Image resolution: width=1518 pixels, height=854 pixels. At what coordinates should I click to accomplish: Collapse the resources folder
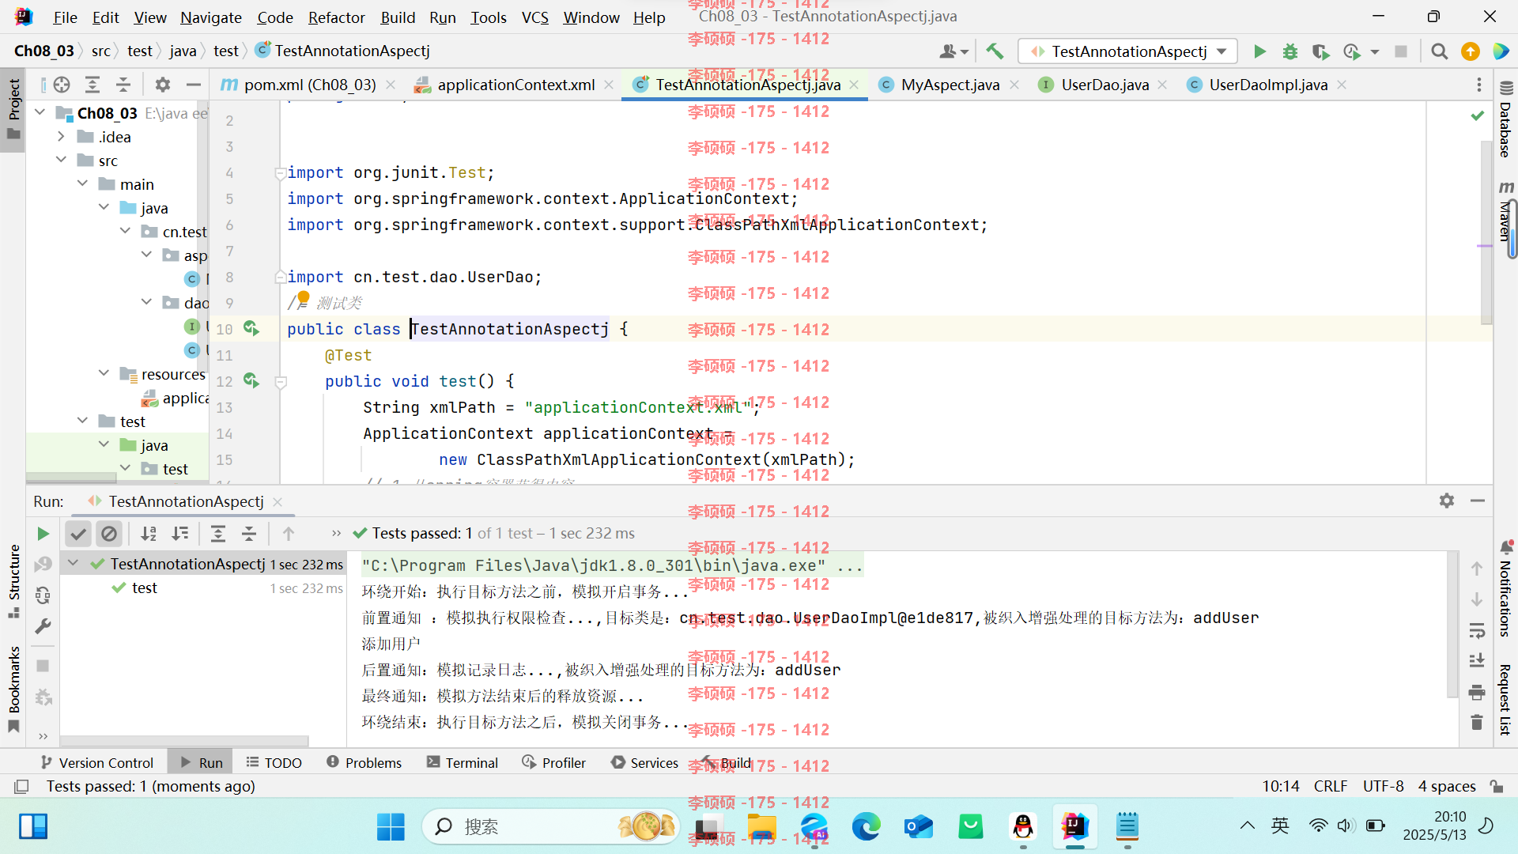(104, 373)
